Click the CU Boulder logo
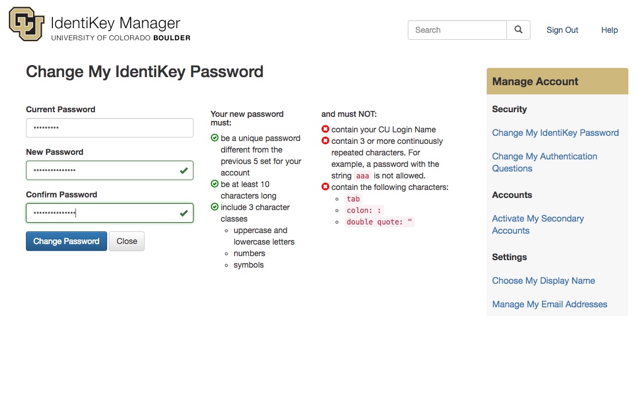The width and height of the screenshot is (637, 419). (26, 24)
